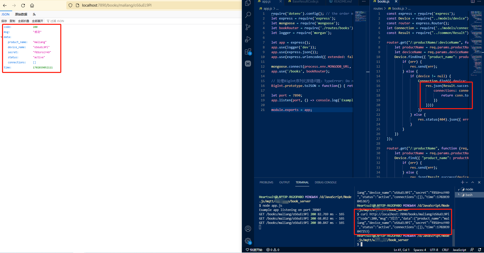Close the app.js editor tab
Screen dimensions: 484x253
pyautogui.click(x=281, y=2)
